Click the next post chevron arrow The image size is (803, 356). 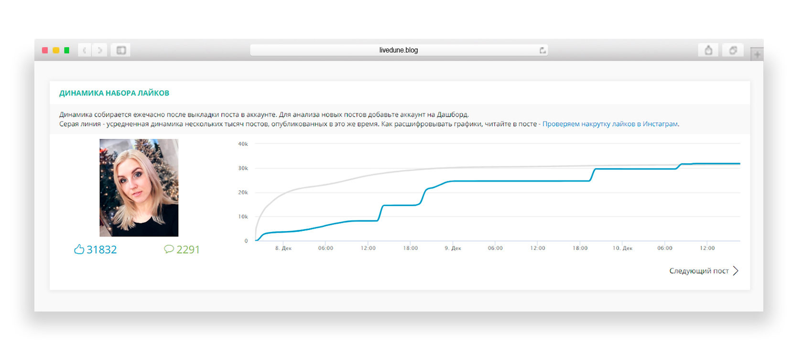pyautogui.click(x=736, y=271)
